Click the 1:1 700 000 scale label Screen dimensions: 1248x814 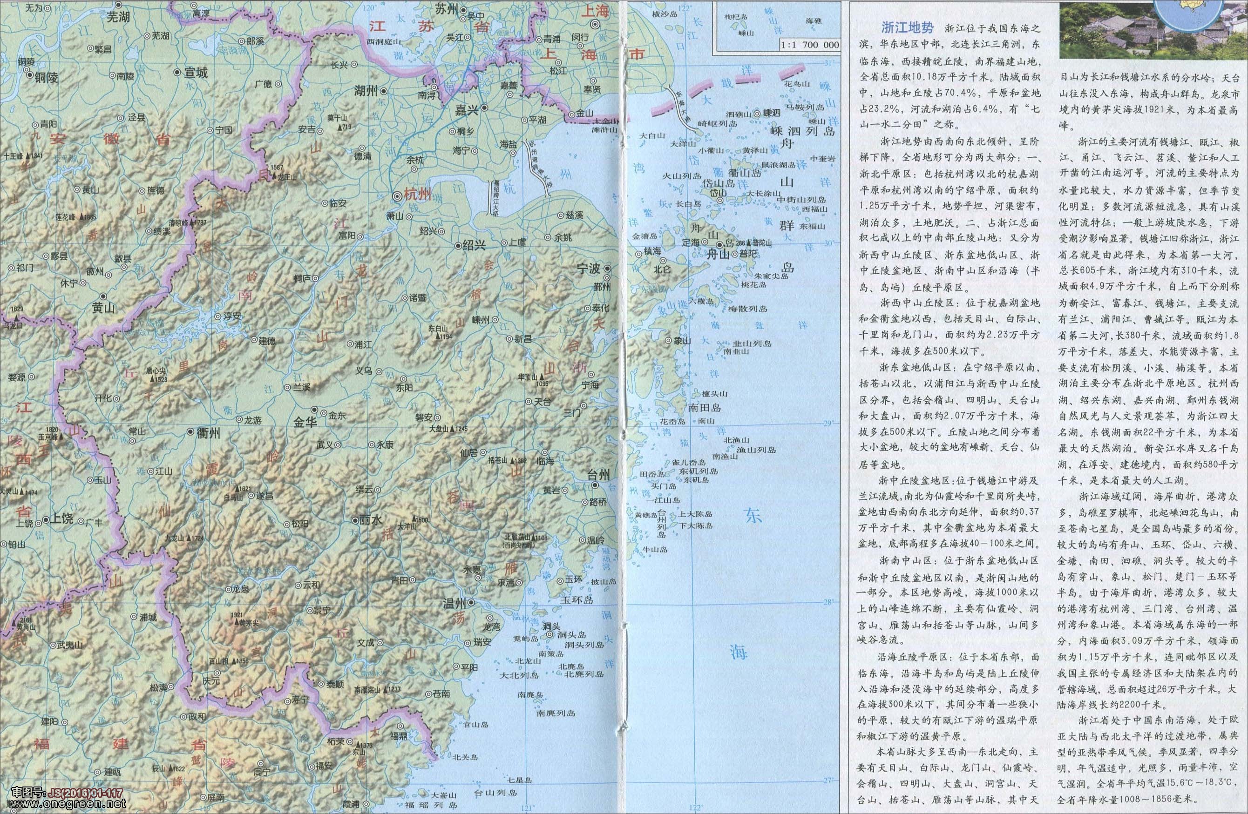pyautogui.click(x=810, y=45)
